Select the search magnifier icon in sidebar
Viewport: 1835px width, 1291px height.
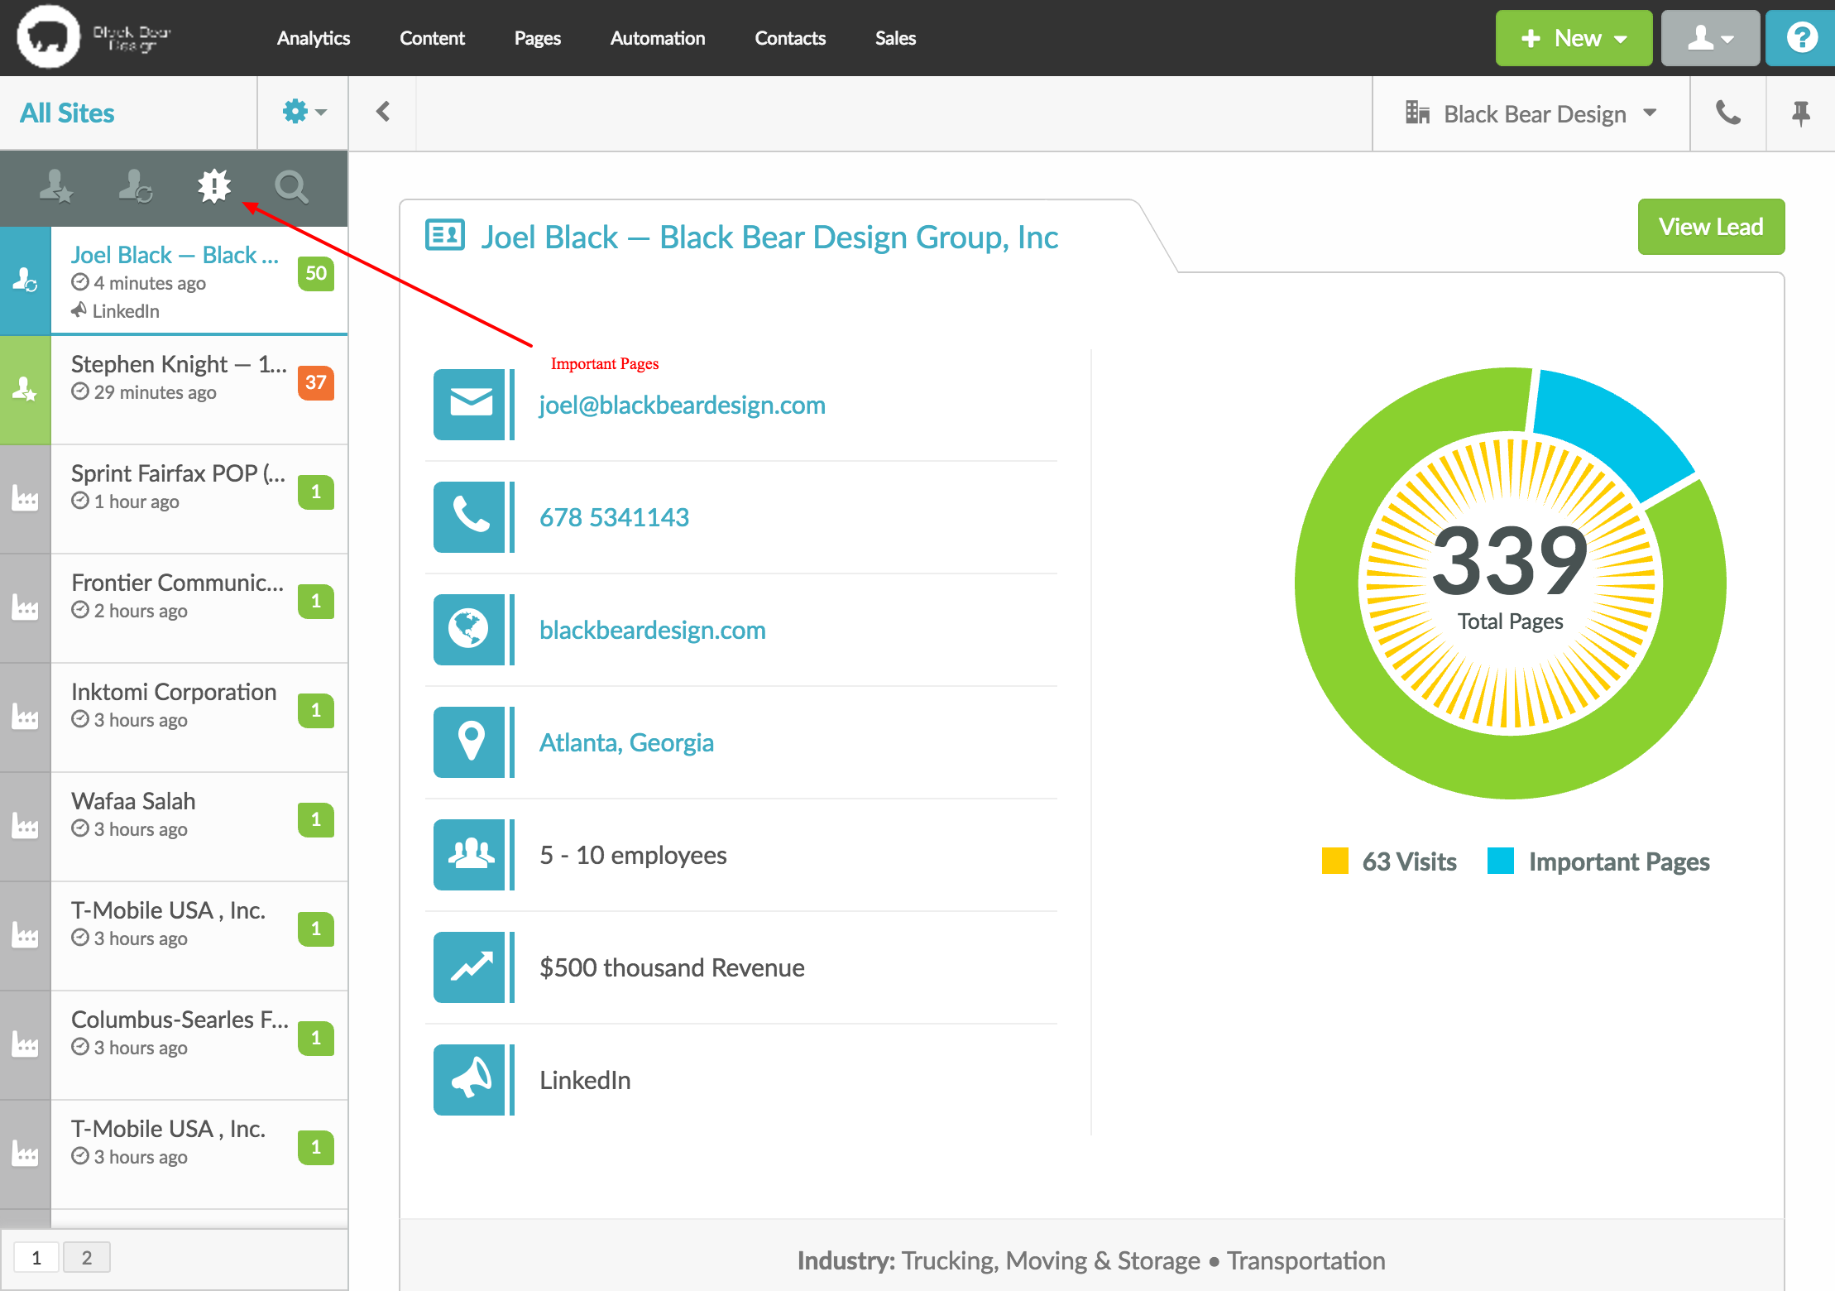(291, 187)
